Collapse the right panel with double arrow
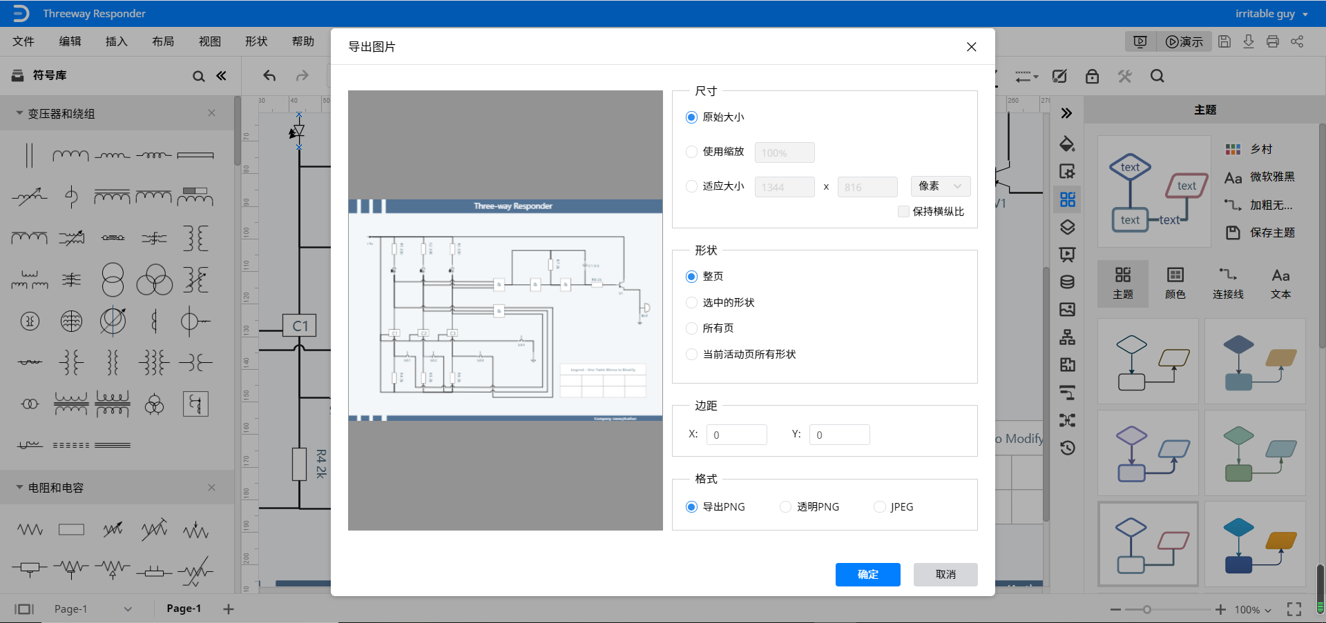This screenshot has width=1326, height=623. point(1067,113)
